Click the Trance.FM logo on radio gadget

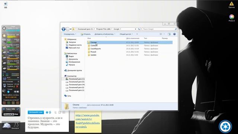pos(11,114)
